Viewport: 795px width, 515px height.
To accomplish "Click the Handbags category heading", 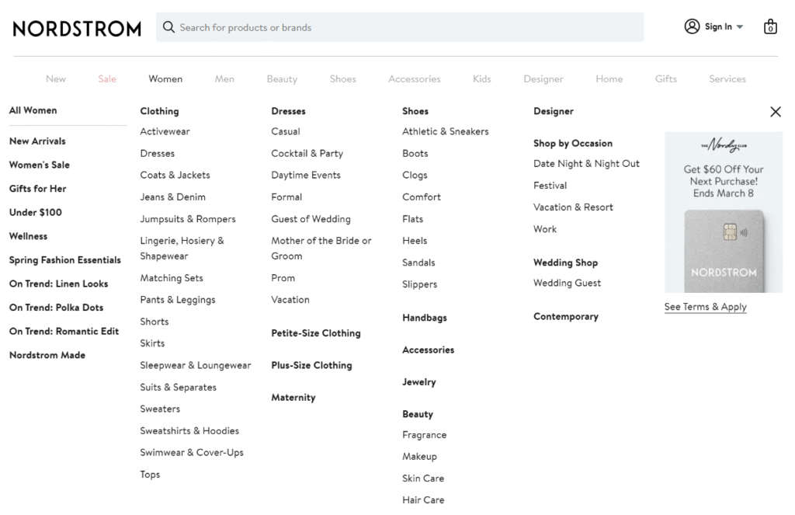I will pos(424,318).
